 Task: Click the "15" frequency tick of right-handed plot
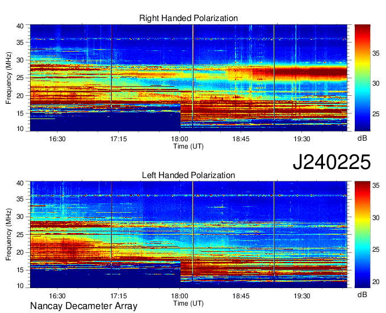pos(20,113)
